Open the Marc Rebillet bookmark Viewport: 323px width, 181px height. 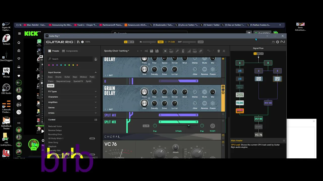(x=35, y=25)
